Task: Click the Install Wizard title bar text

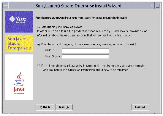Action: pyautogui.click(x=78, y=6)
